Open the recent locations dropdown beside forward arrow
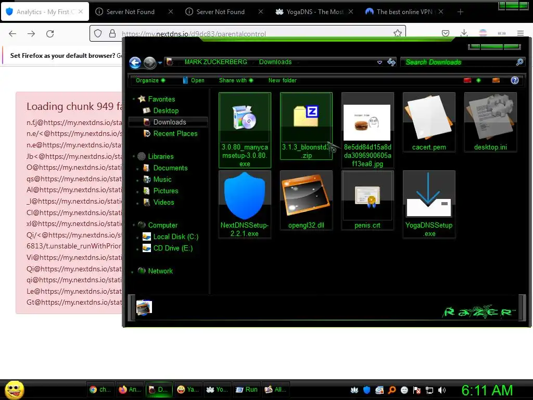The image size is (533, 400). click(160, 63)
